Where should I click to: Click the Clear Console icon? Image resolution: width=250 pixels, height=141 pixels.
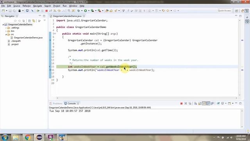coord(195,103)
